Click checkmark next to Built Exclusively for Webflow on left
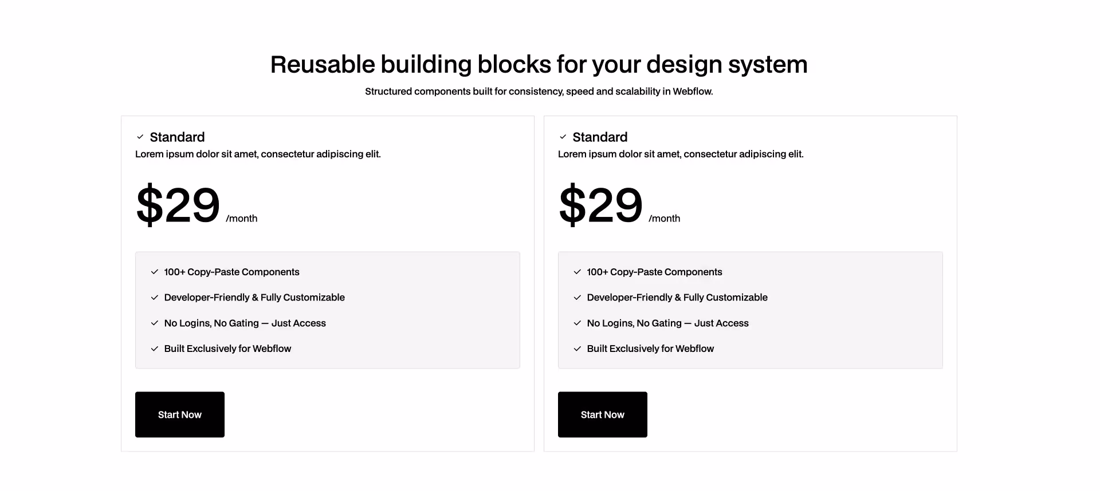 154,349
